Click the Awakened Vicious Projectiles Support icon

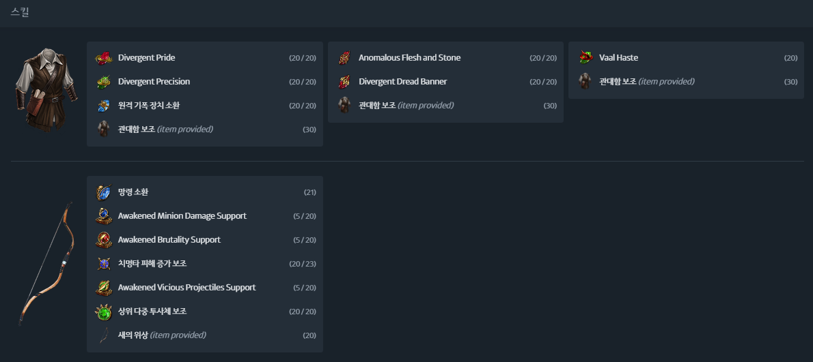click(104, 288)
